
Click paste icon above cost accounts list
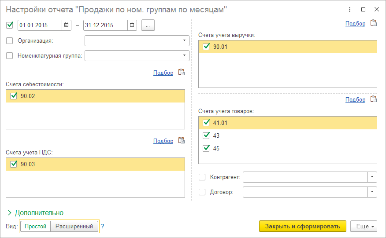point(181,73)
